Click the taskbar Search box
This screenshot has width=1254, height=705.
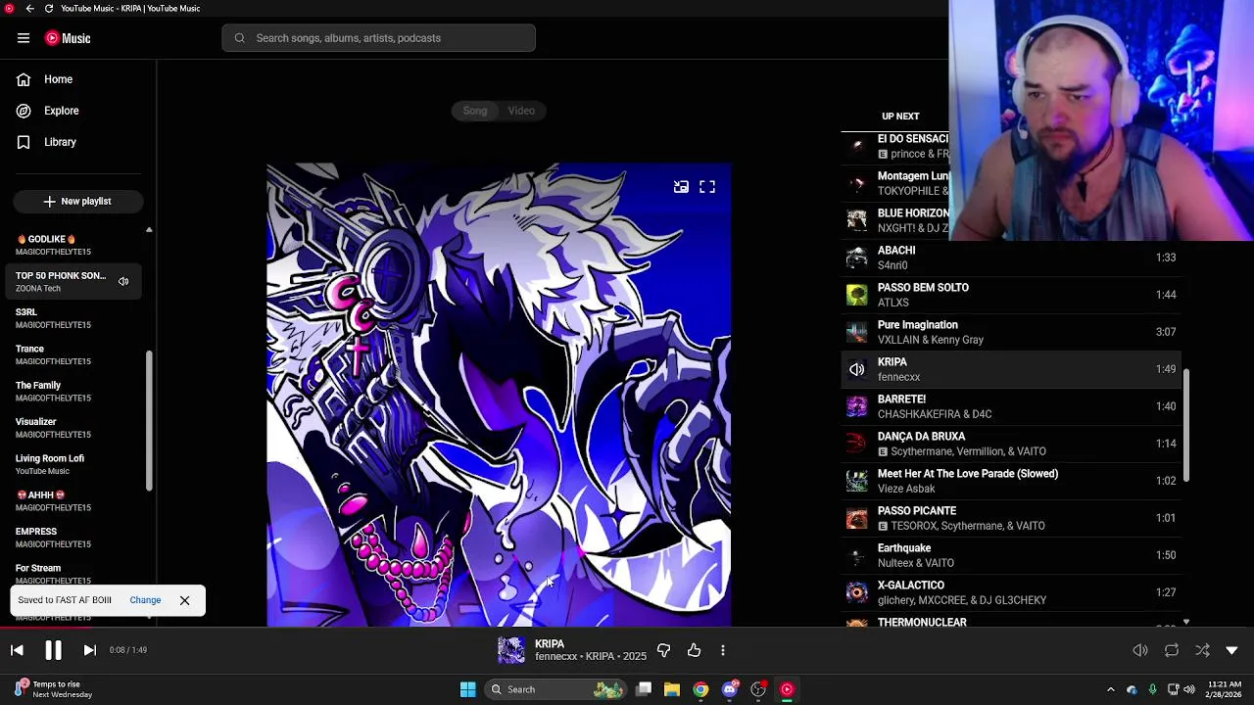555,689
